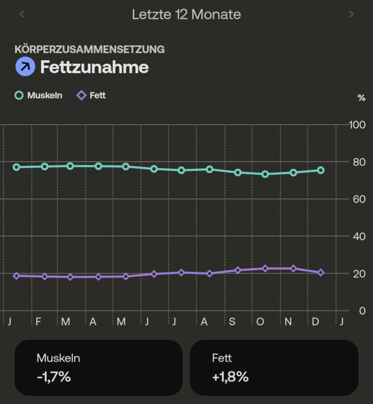Image resolution: width=373 pixels, height=404 pixels.
Task: Open the Fett +1,8% summary card
Action: click(x=274, y=368)
